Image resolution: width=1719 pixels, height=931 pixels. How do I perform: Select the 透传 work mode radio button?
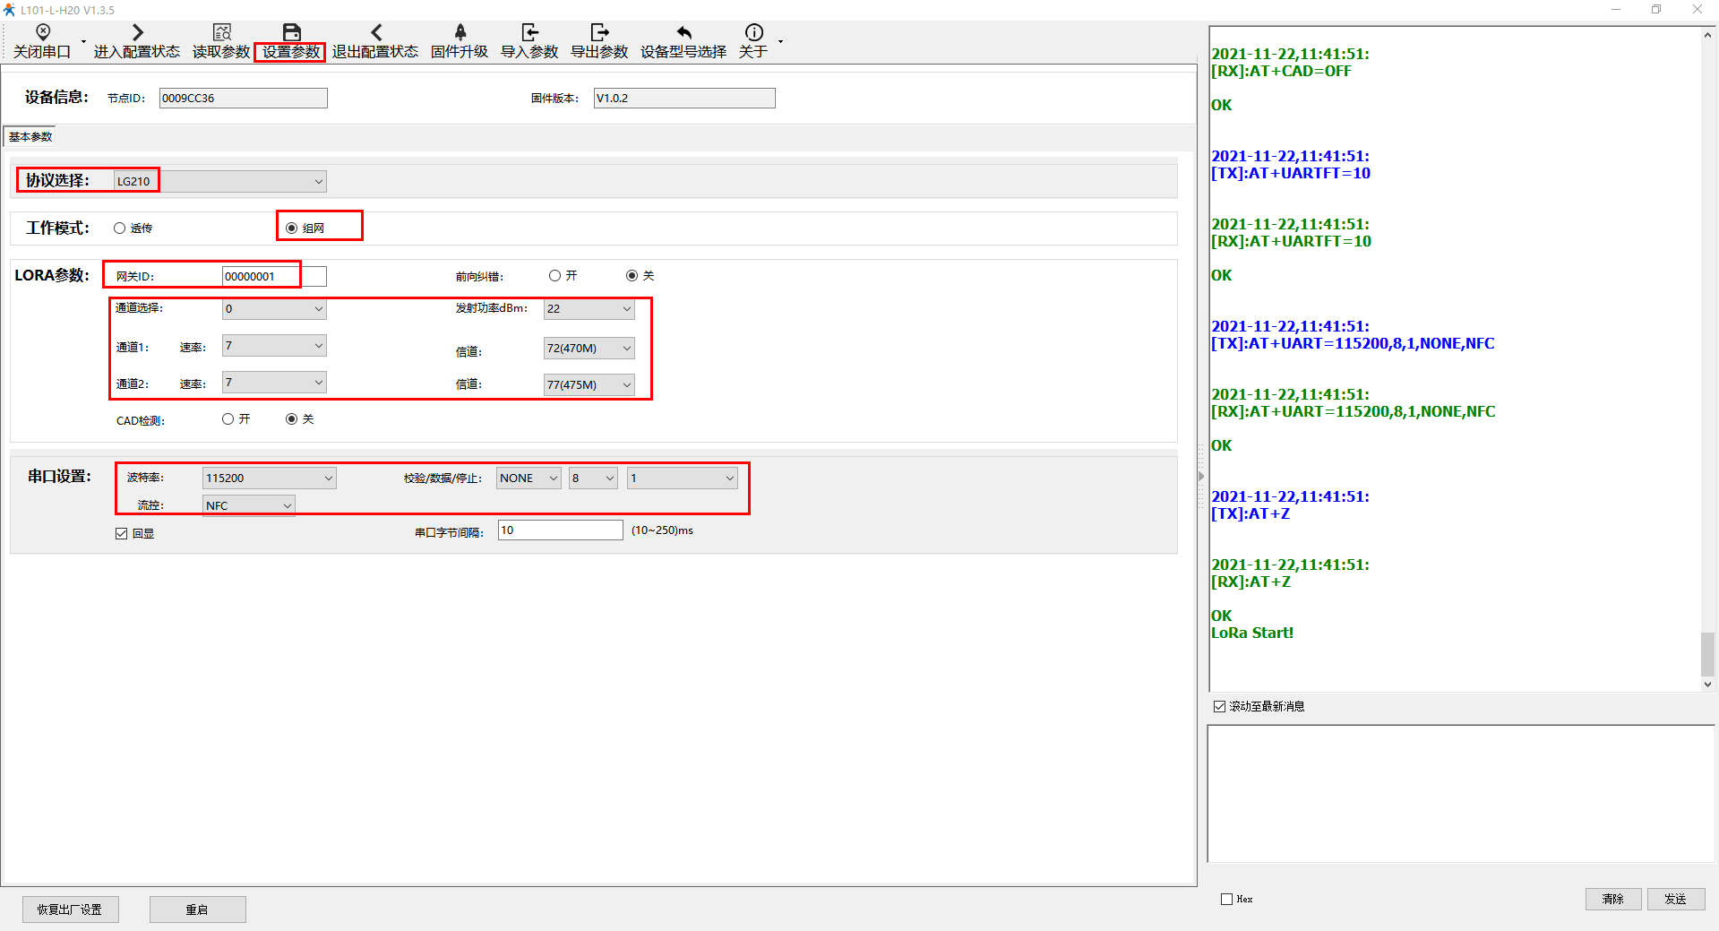120,228
